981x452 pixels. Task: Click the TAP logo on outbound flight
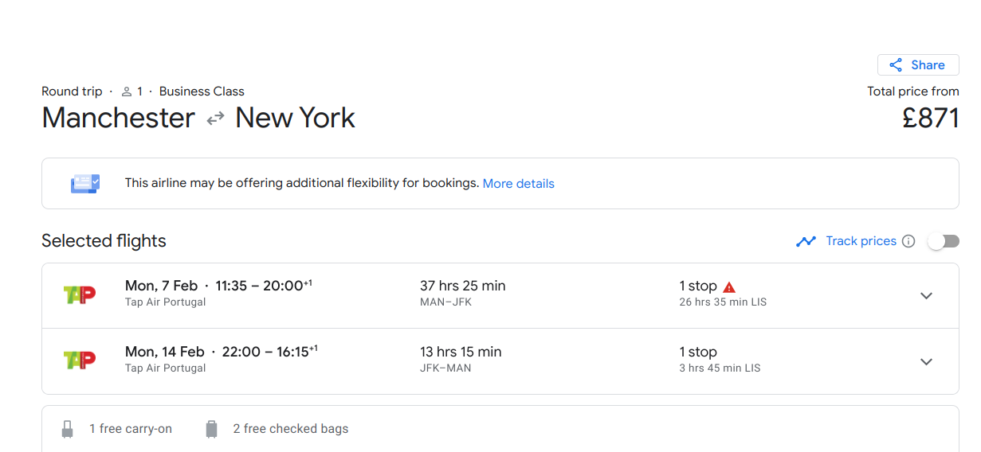point(80,294)
